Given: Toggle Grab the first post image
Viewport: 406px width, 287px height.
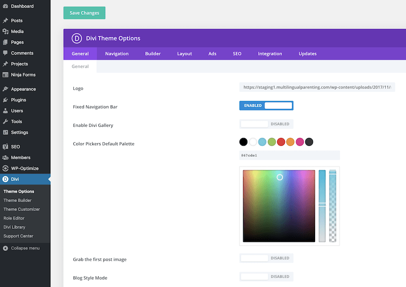Looking at the screenshot, I should 266,258.
